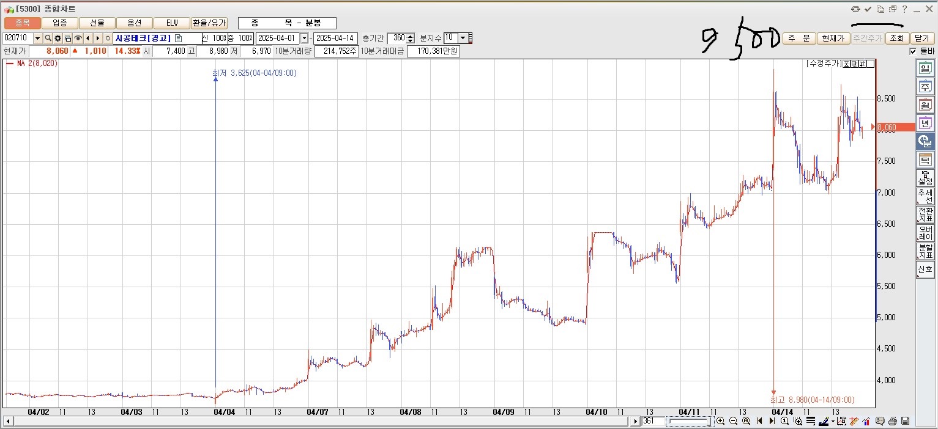This screenshot has width=938, height=429.
Task: Open the 분지수 minute interval dropdown
Action: (x=463, y=38)
